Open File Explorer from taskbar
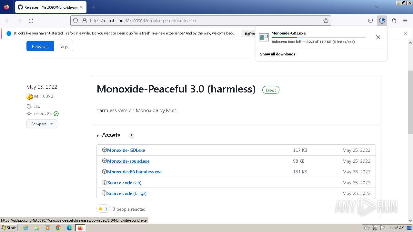Screen dimensions: 413x232 click(36, 228)
